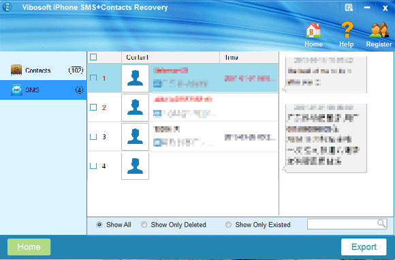The height and width of the screenshot is (260, 395).
Task: Click the Export button
Action: [x=364, y=246]
